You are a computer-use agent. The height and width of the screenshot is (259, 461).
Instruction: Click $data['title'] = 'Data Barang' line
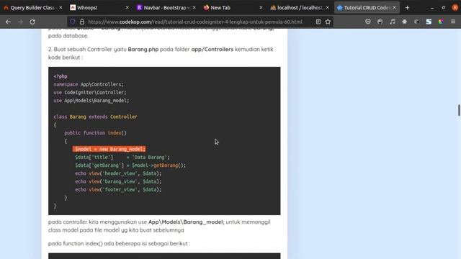[122, 158]
